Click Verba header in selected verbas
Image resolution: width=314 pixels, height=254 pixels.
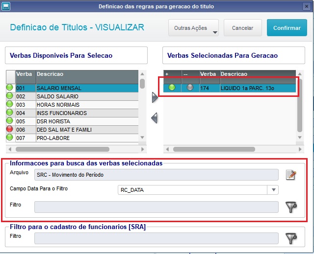coord(209,77)
